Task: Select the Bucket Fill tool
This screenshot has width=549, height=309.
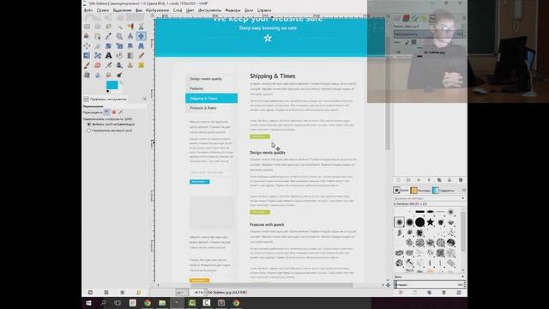Action: coord(119,55)
